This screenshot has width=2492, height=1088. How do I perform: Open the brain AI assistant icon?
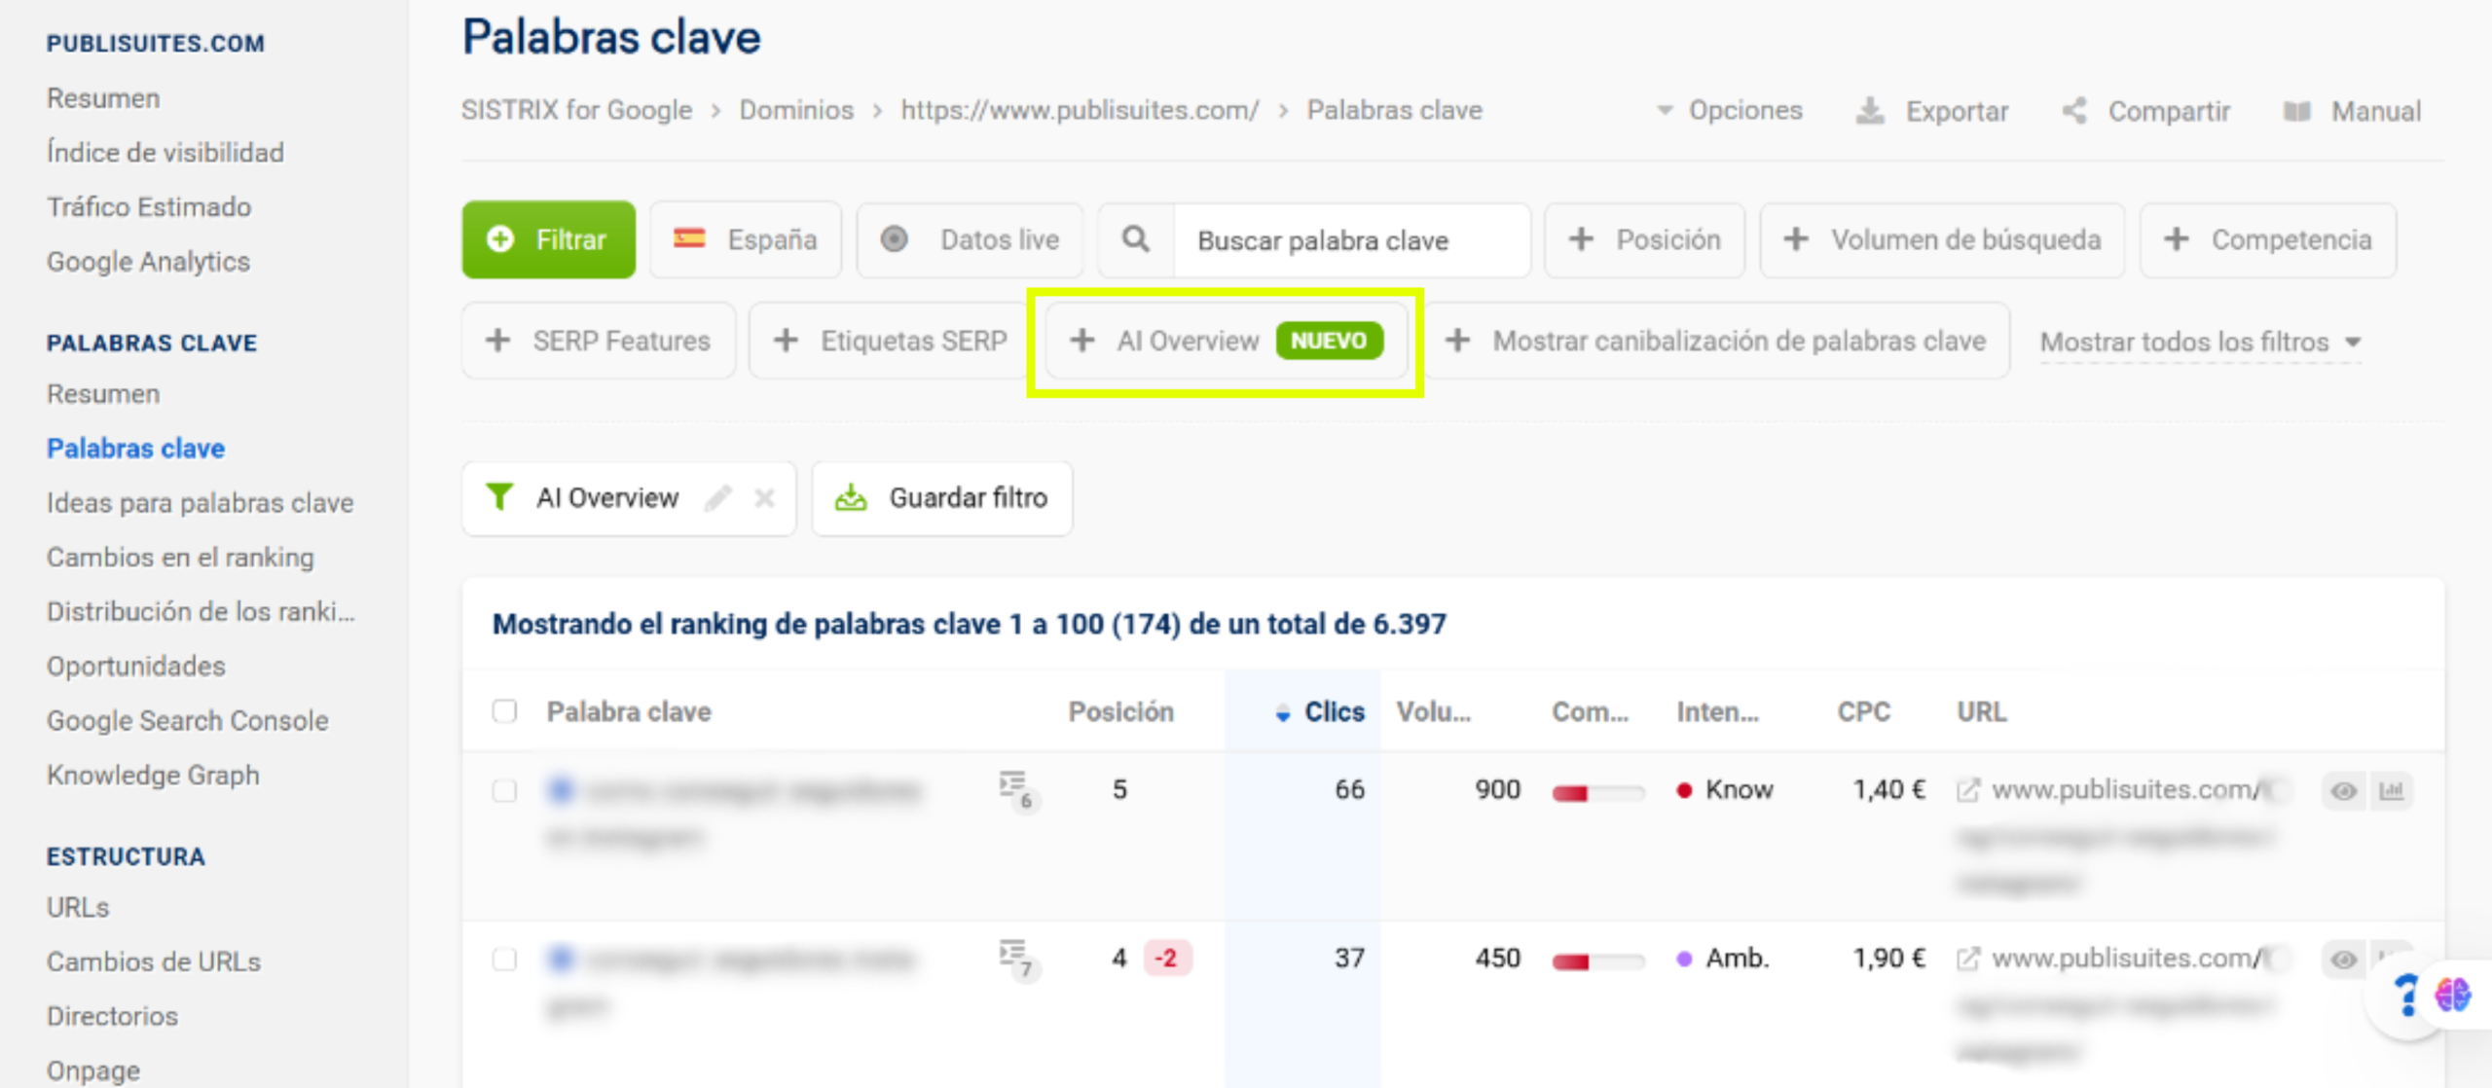(2452, 995)
